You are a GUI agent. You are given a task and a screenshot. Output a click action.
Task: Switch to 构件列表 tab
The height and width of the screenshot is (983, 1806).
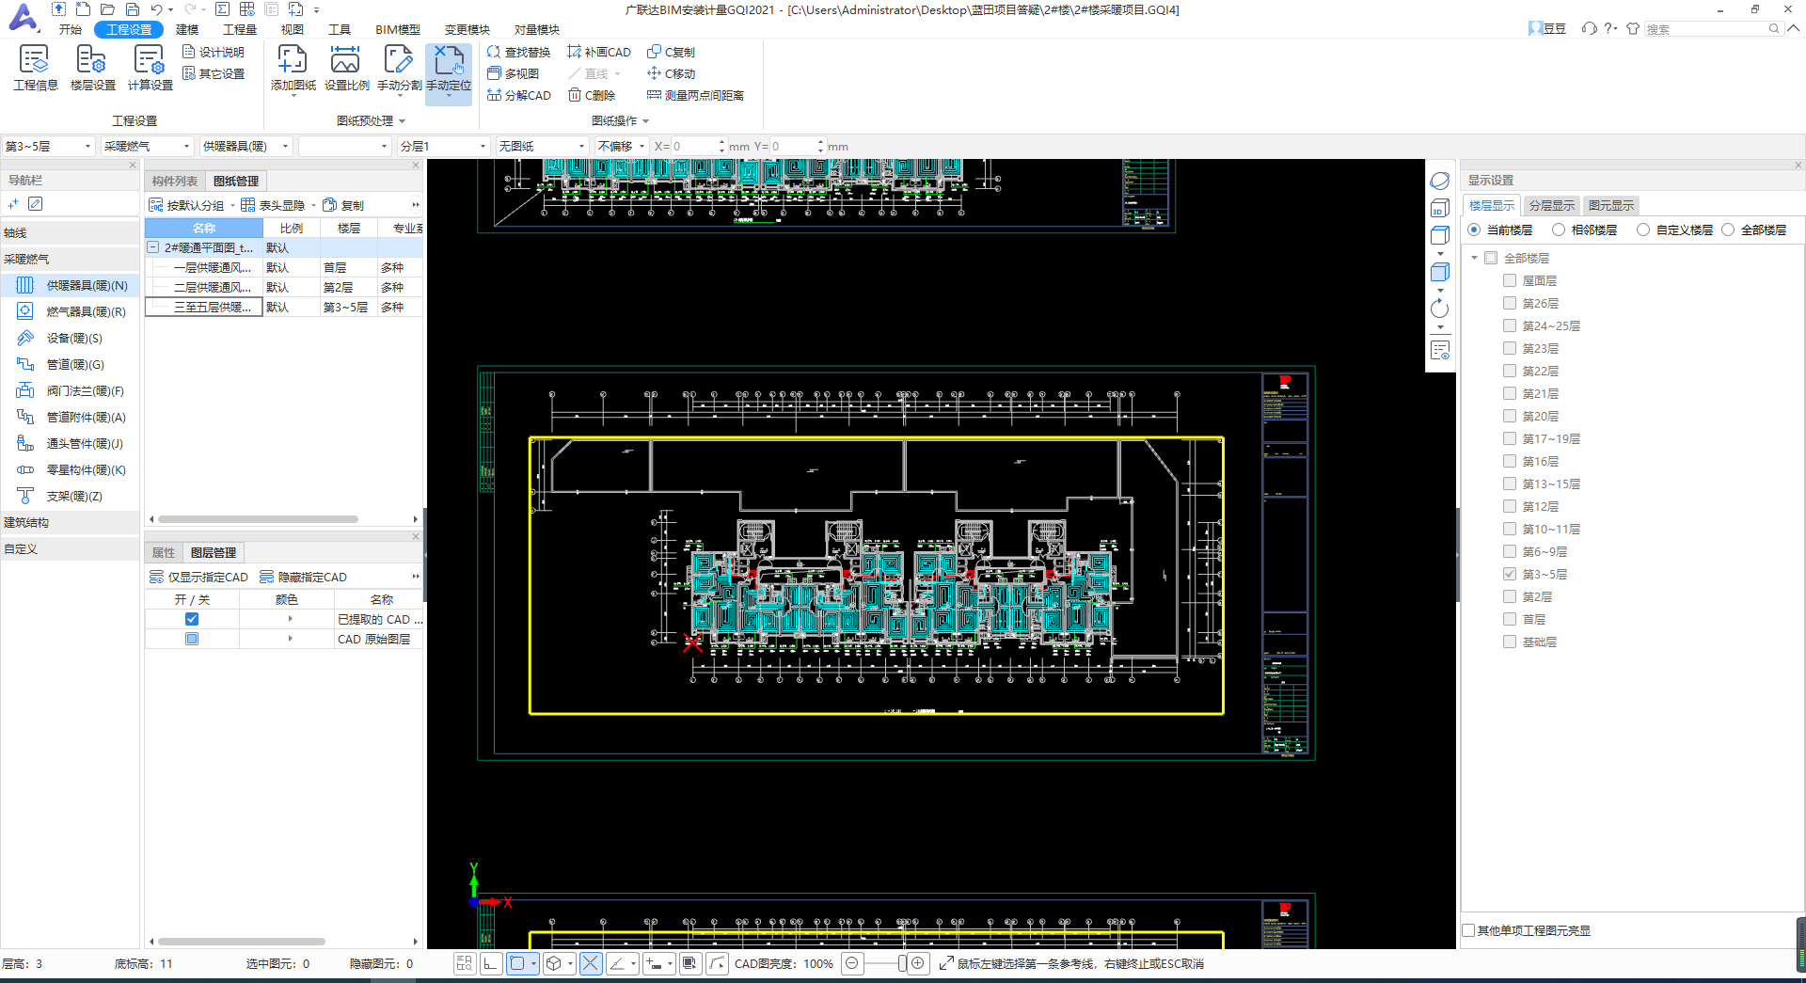(175, 181)
